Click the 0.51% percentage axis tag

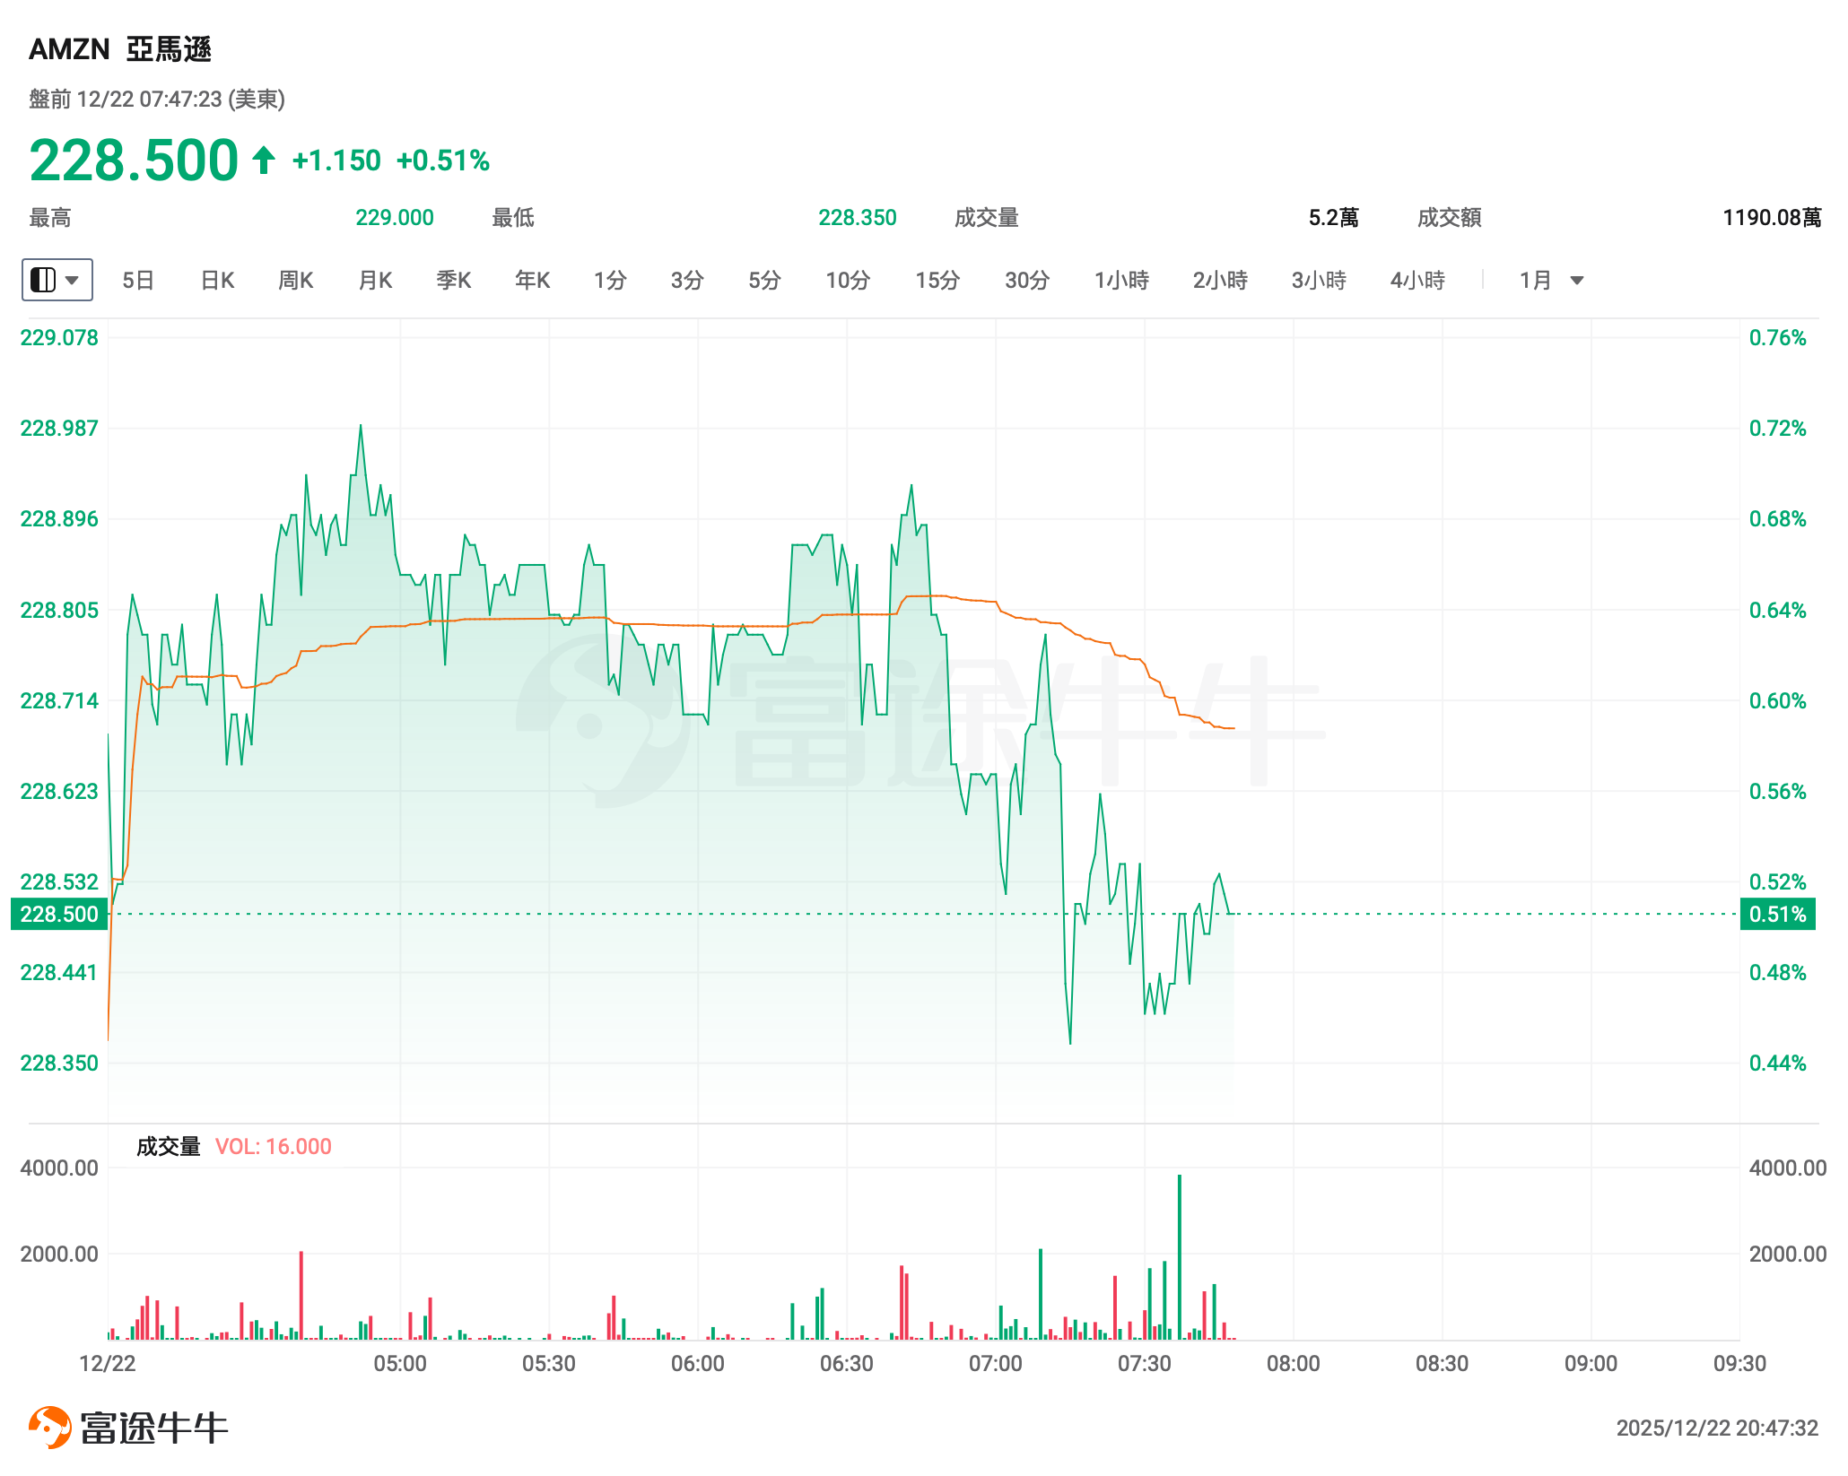point(1777,914)
